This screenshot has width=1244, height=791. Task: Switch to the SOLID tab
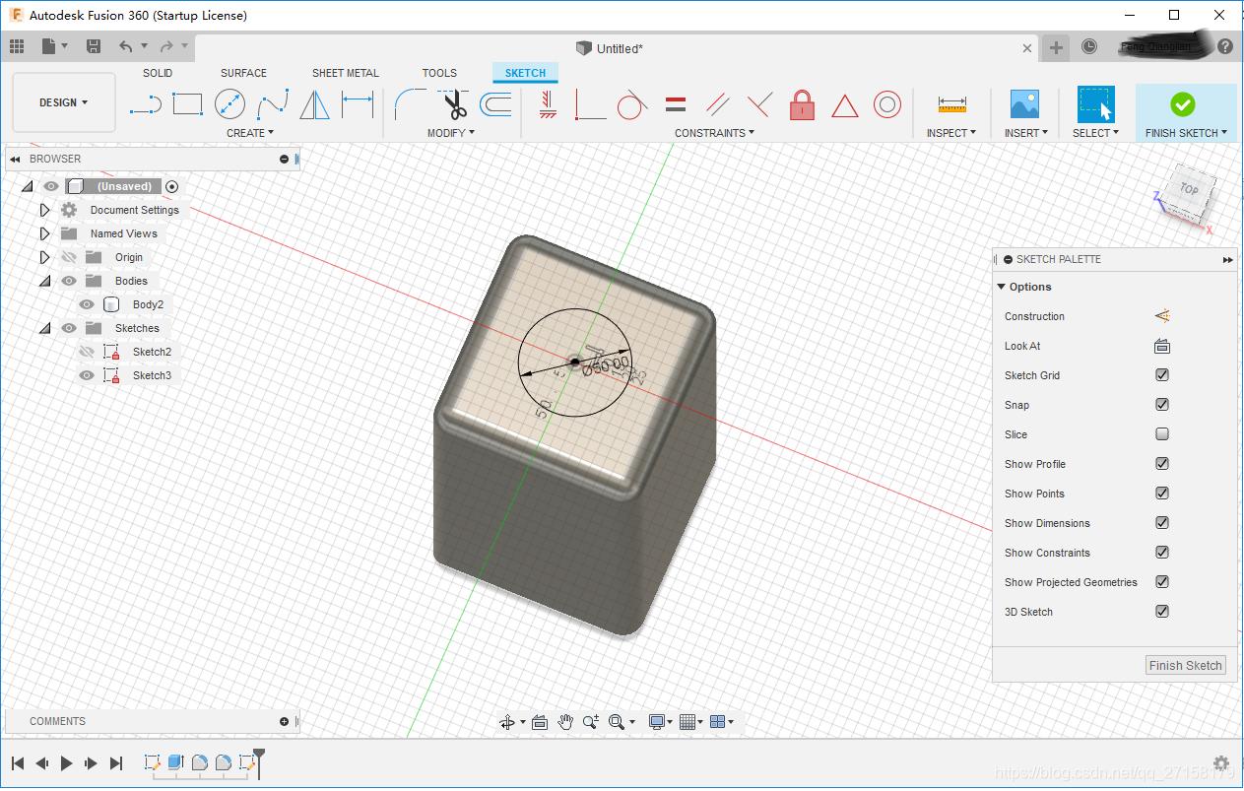(x=158, y=73)
